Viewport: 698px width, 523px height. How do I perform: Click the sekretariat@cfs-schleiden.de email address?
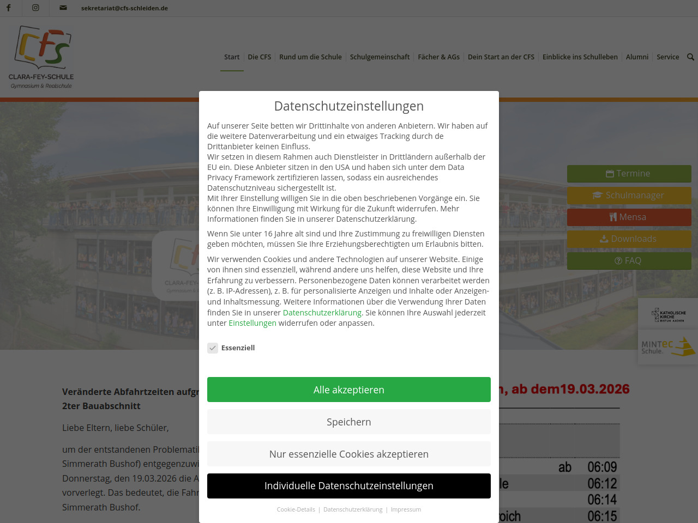click(124, 8)
